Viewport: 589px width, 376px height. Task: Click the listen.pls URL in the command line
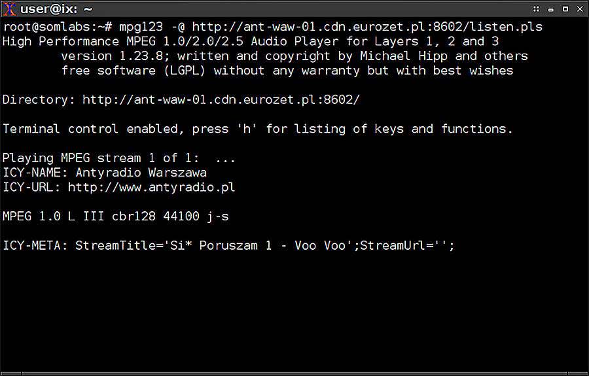366,27
